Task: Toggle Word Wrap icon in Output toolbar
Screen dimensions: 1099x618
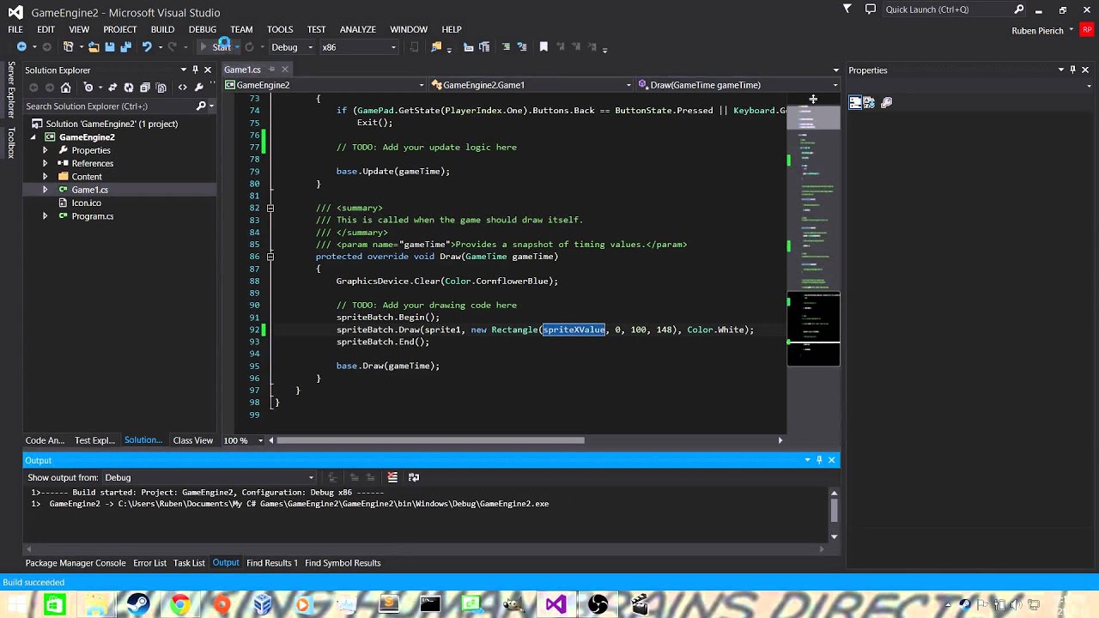Action: coord(413,477)
